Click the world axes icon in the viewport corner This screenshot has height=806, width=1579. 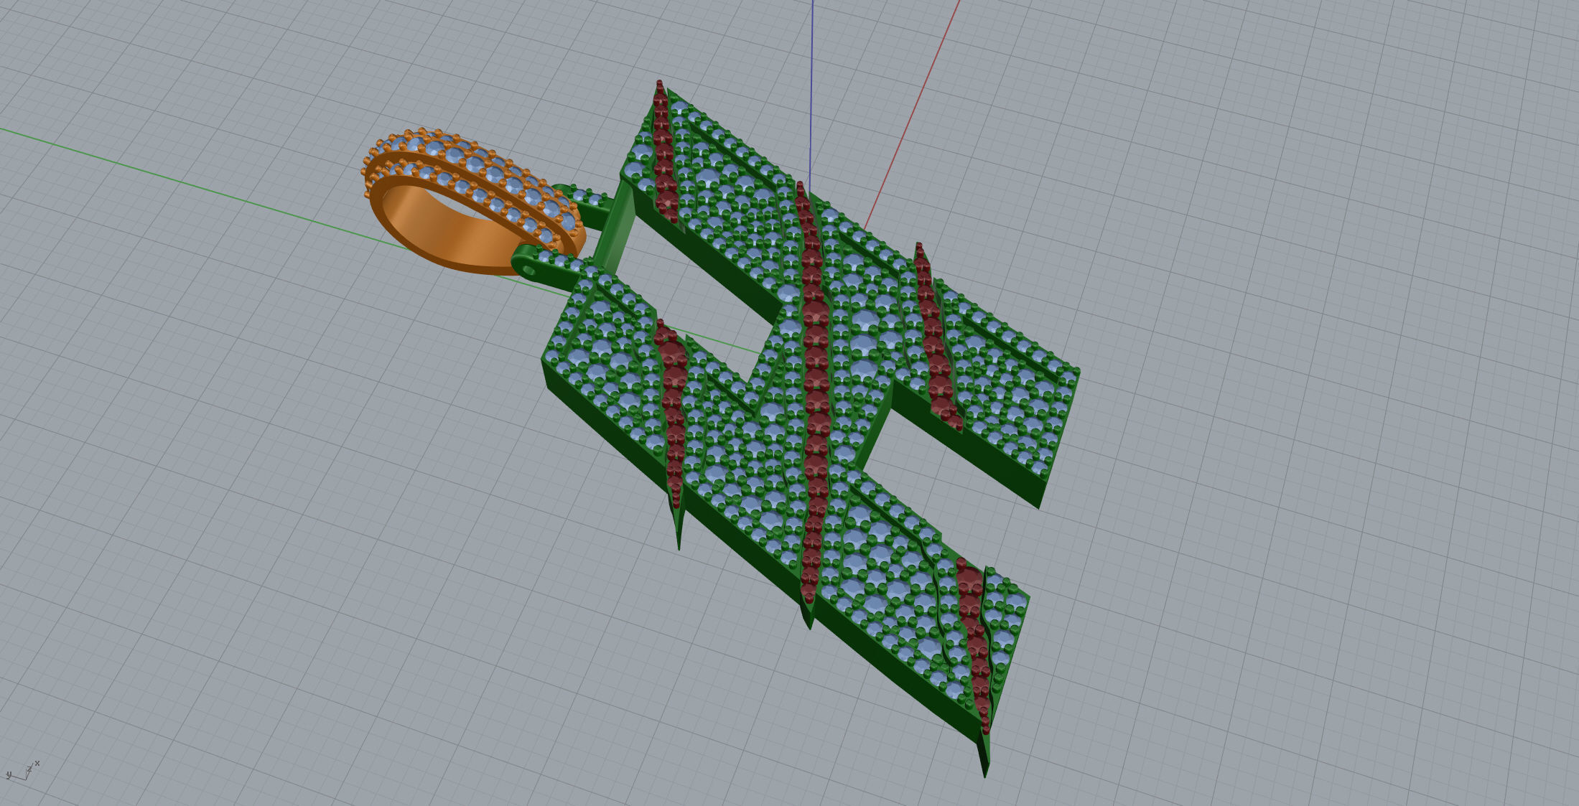pyautogui.click(x=23, y=772)
